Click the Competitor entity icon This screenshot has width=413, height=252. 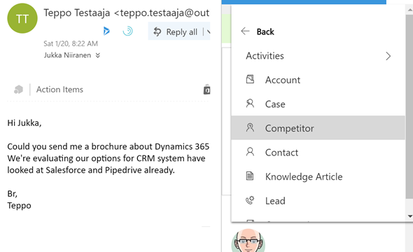250,127
